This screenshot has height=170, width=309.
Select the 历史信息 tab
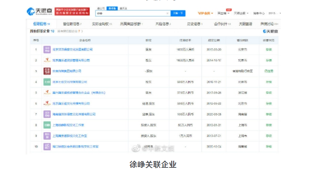point(195,24)
